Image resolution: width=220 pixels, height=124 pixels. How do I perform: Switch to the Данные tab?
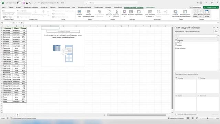point(53,7)
